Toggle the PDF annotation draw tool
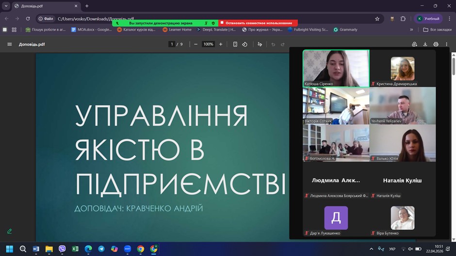The image size is (456, 256). (260, 44)
